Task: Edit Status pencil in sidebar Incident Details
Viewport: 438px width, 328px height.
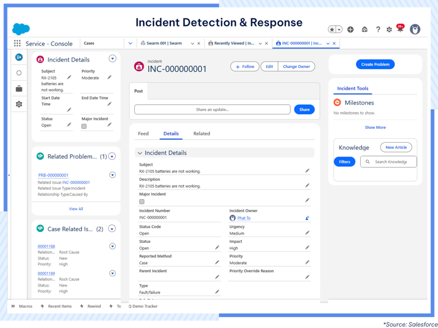Action: coord(69,125)
